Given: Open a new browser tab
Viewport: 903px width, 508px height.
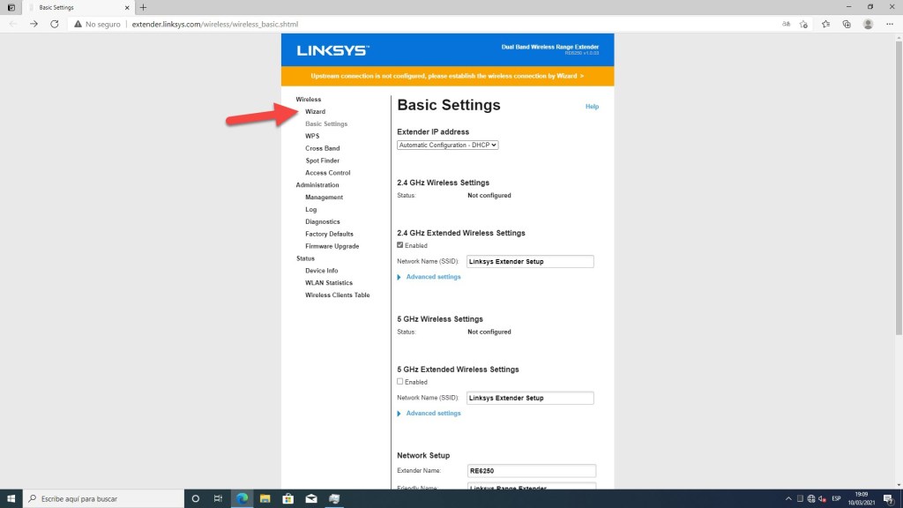Looking at the screenshot, I should (x=143, y=7).
